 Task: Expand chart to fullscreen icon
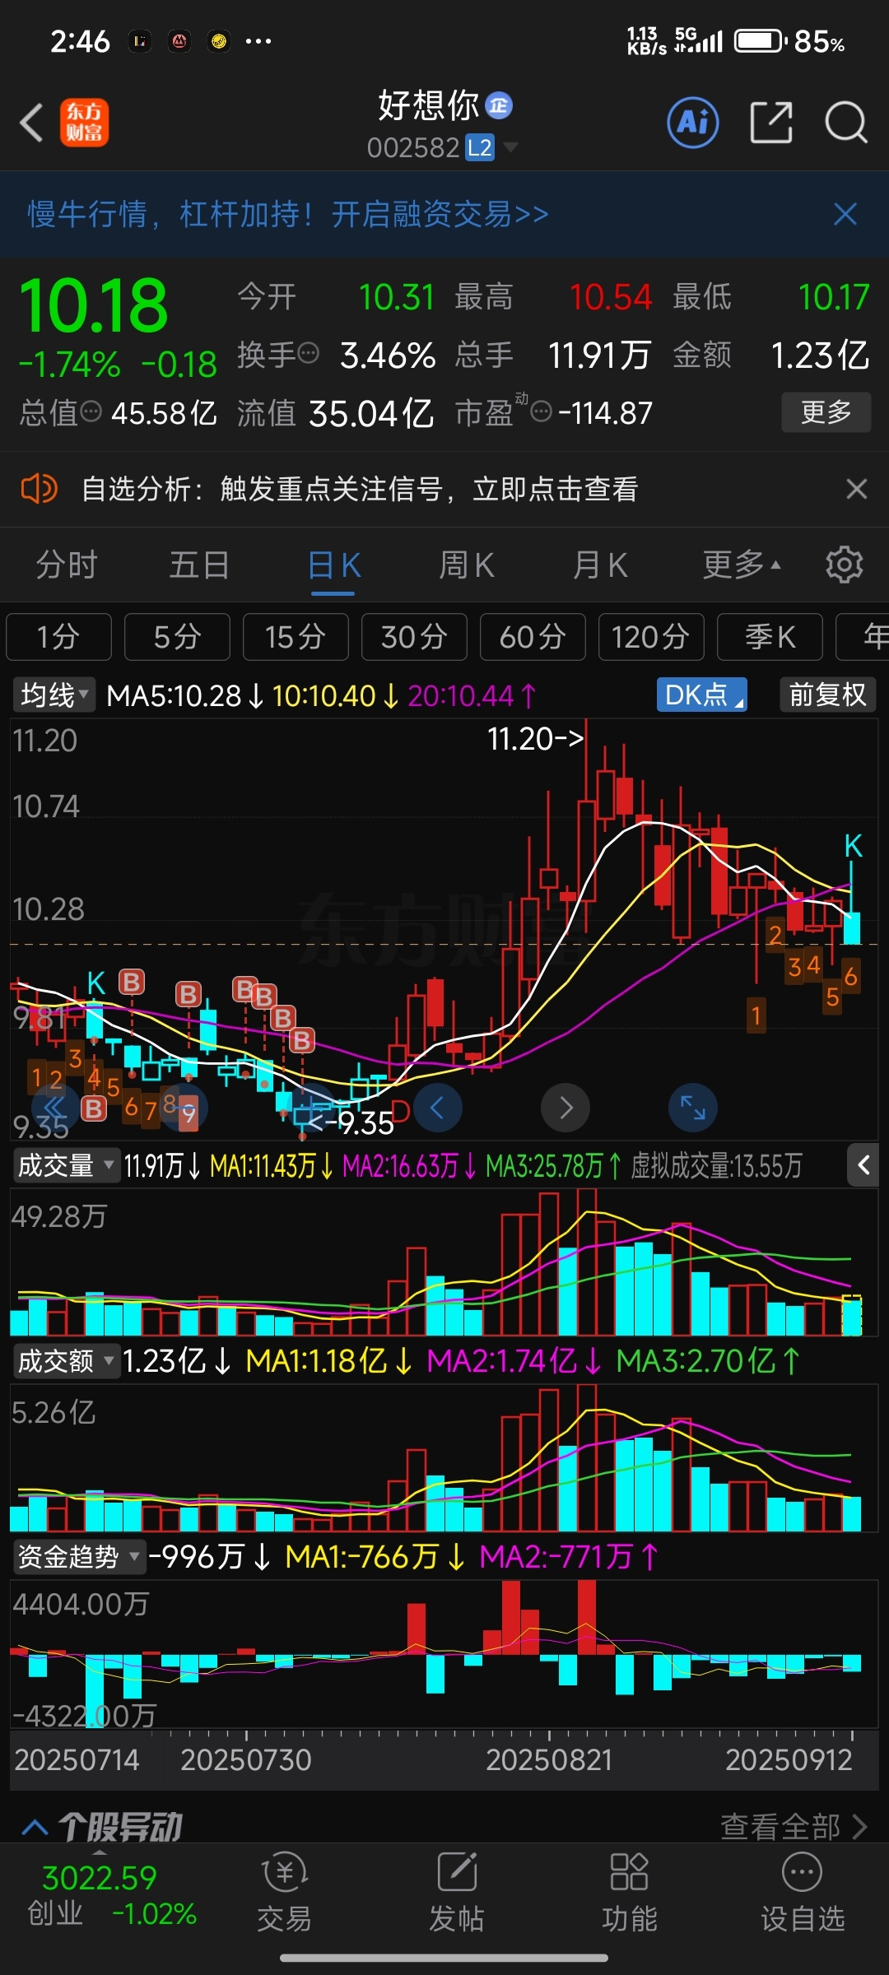[693, 1108]
